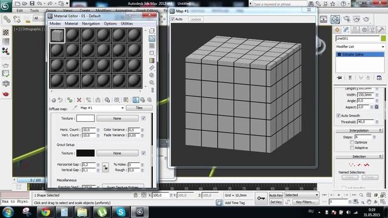The height and width of the screenshot is (218, 388).
Task: Open Create tab in command panel
Action: tap(337, 30)
